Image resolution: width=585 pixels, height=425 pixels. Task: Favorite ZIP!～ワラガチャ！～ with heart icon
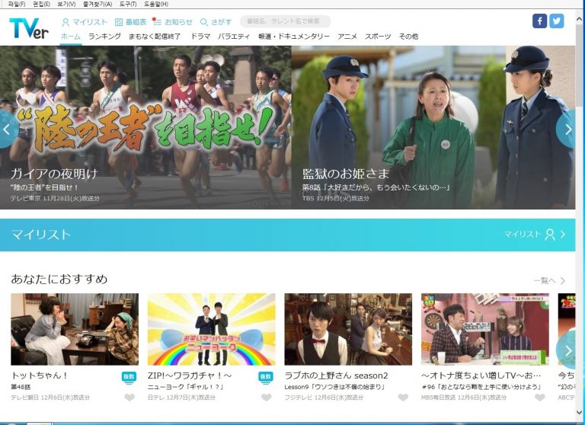tap(267, 398)
